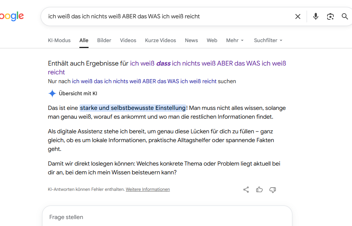Click the Frage stellen input box
352x226 pixels.
click(x=167, y=217)
